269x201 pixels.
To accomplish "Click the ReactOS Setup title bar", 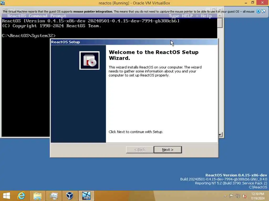I will coord(134,42).
